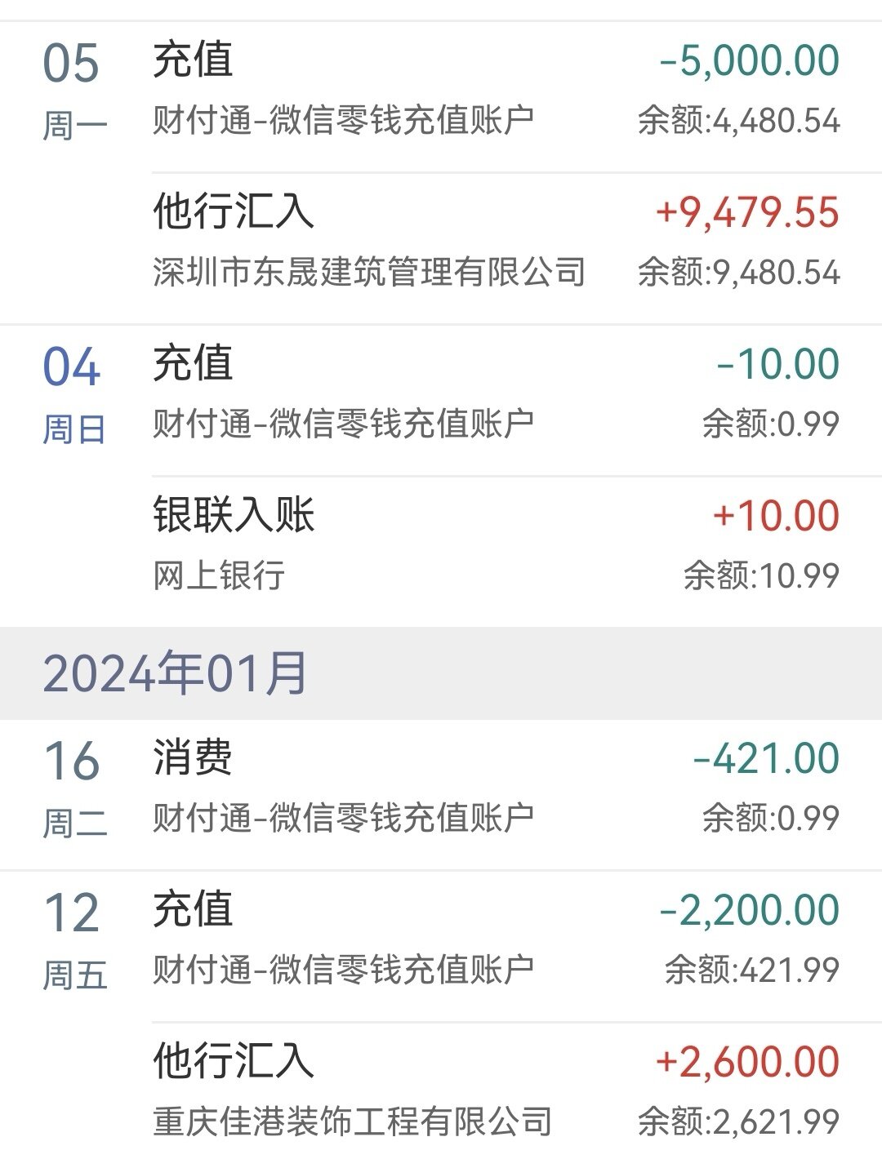Open 消费 -421.00 transaction

496,795
